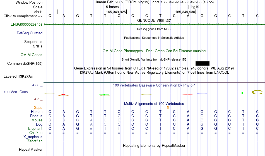This screenshot has height=156, width=265.
Task: Select the black dbSNP variant block
Action: [x=203, y=63]
